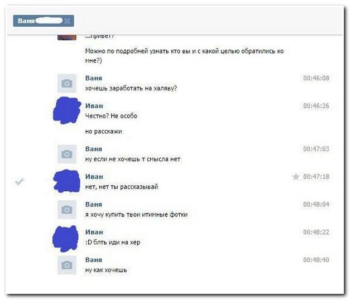Open Ваня's profile above 'ну как хочешь'

coord(94,260)
